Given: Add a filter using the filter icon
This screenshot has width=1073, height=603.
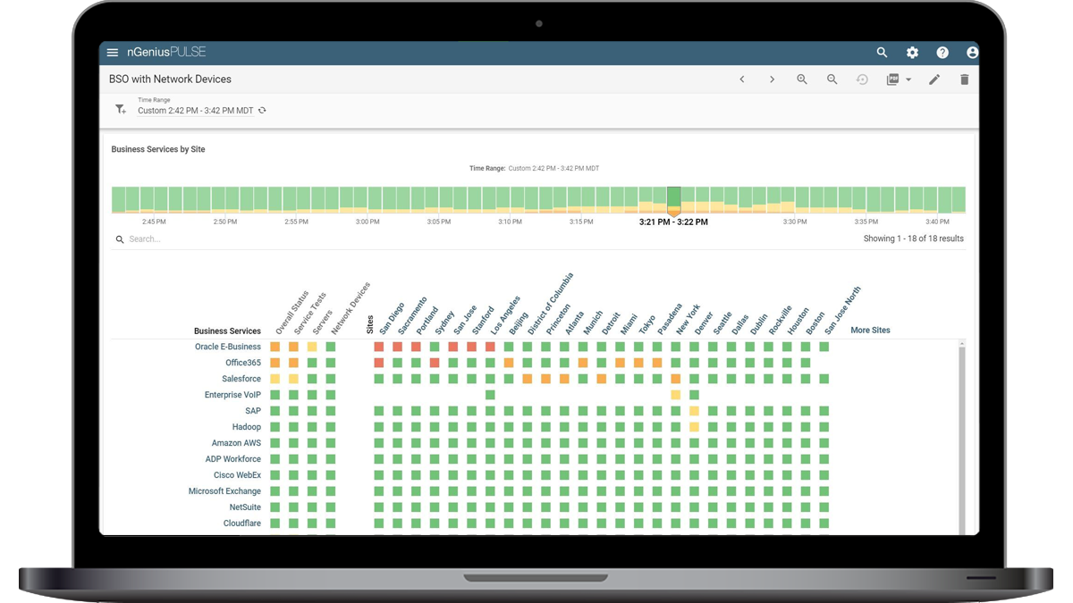Looking at the screenshot, I should click(x=121, y=109).
